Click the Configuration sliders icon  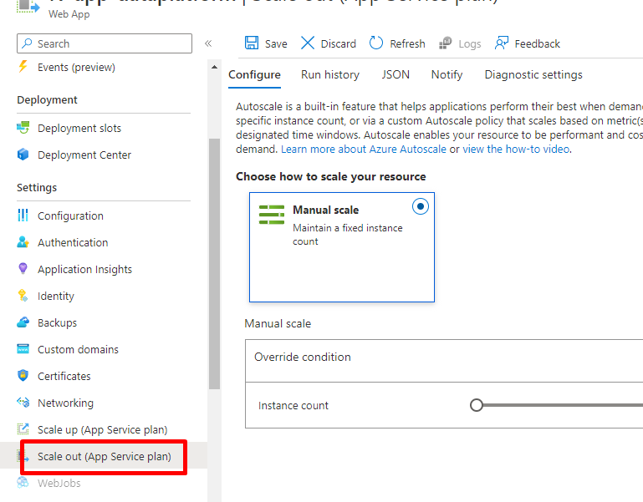point(23,216)
